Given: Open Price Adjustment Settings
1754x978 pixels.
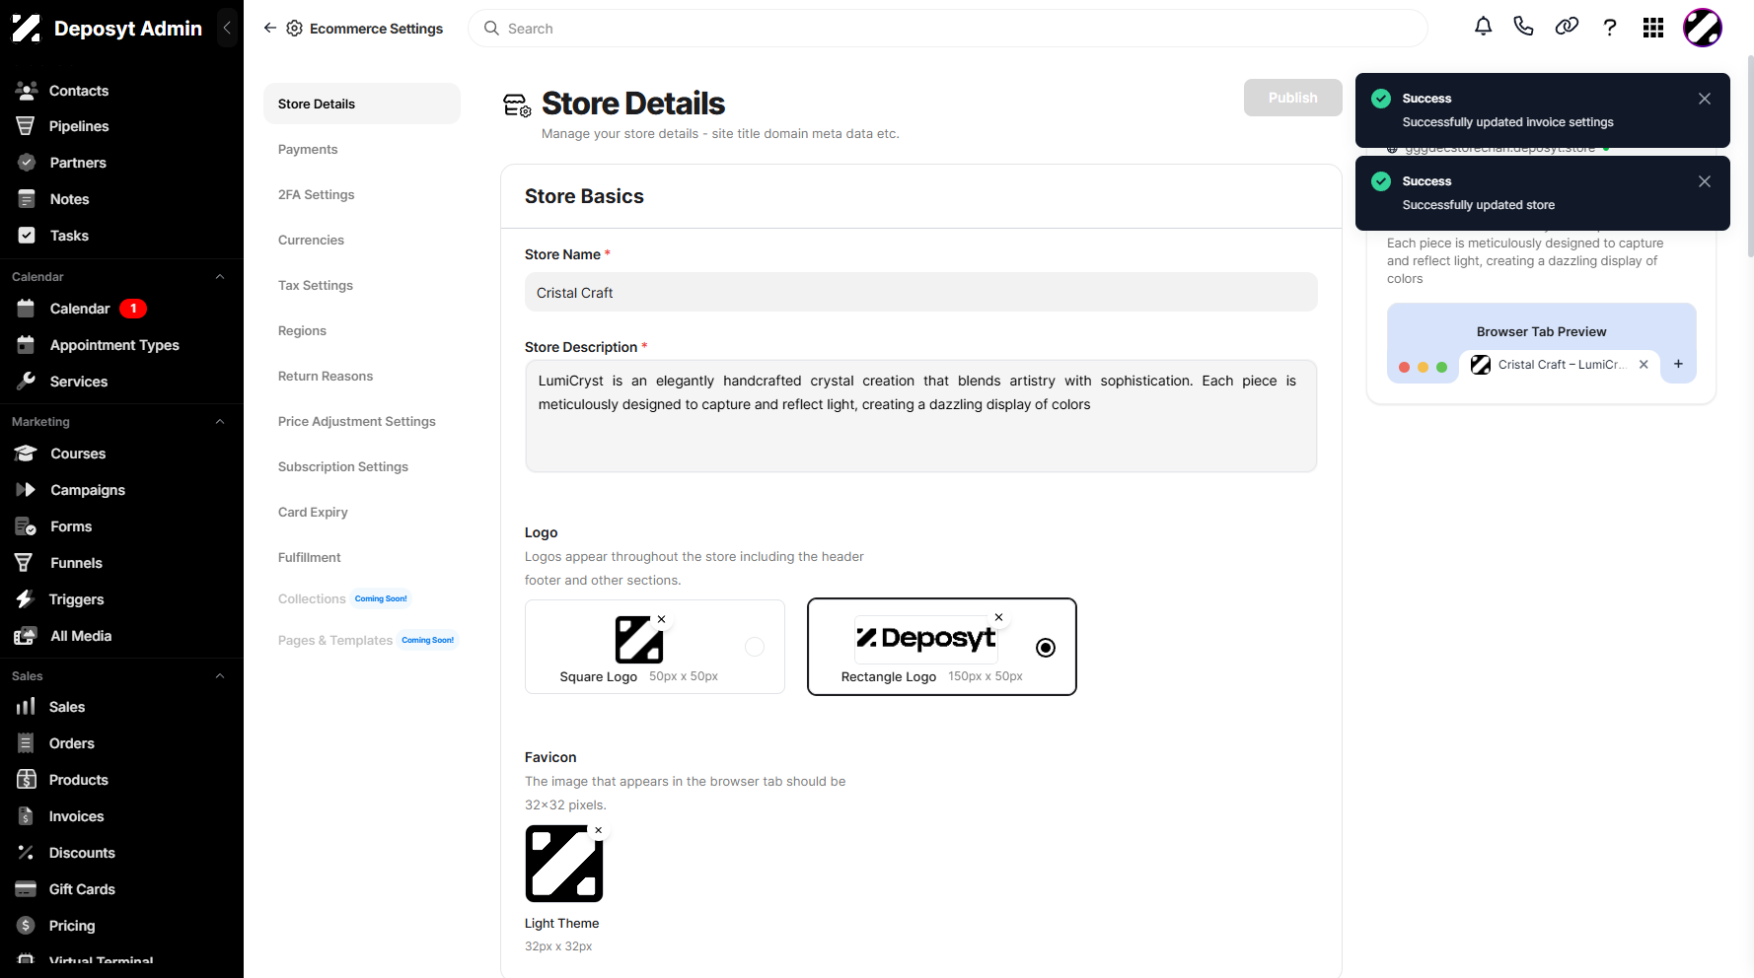Looking at the screenshot, I should [357, 421].
